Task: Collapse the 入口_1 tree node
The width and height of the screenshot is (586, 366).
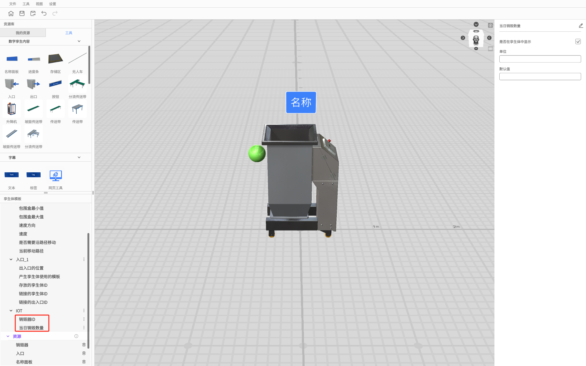Action: 11,259
